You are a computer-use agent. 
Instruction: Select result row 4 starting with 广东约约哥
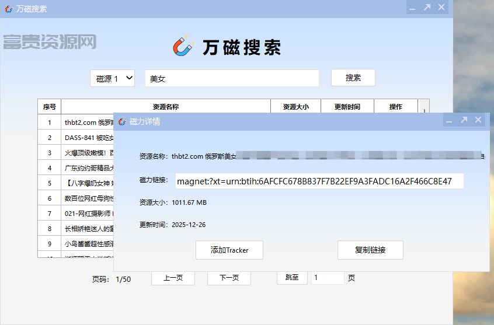pos(75,168)
